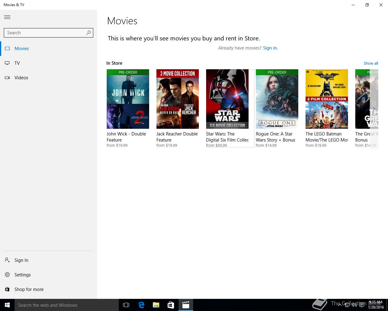Screen dimensions: 388x311
Task: Click the Windows Start button
Action: pos(7,305)
